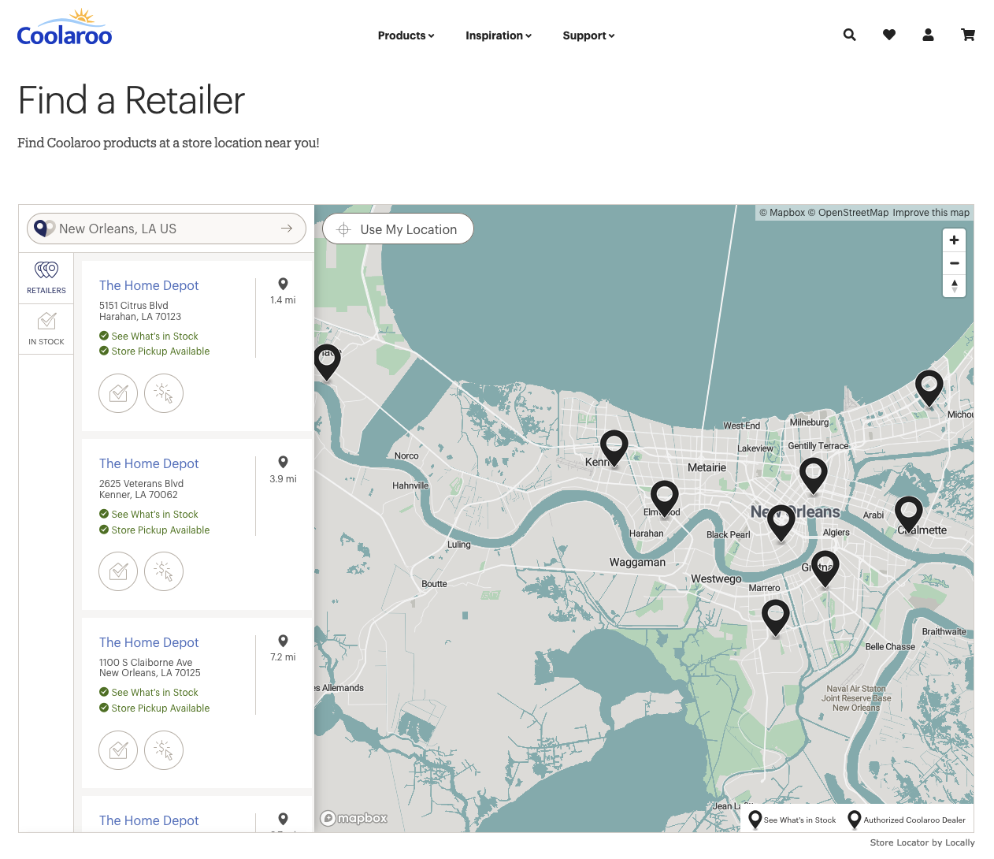Expand the Products menu
The width and height of the screenshot is (994, 859).
(406, 35)
